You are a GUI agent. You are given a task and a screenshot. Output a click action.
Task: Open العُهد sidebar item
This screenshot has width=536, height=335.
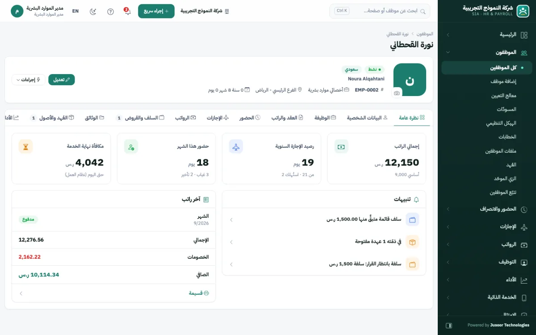pyautogui.click(x=511, y=165)
